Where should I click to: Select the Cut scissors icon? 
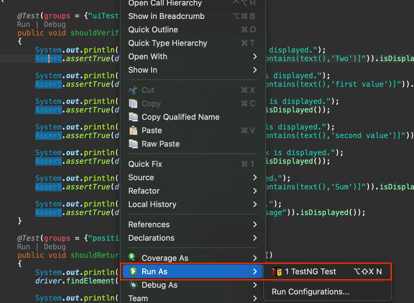point(133,90)
